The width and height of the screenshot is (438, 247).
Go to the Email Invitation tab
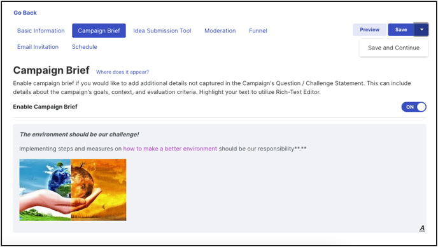[38, 47]
